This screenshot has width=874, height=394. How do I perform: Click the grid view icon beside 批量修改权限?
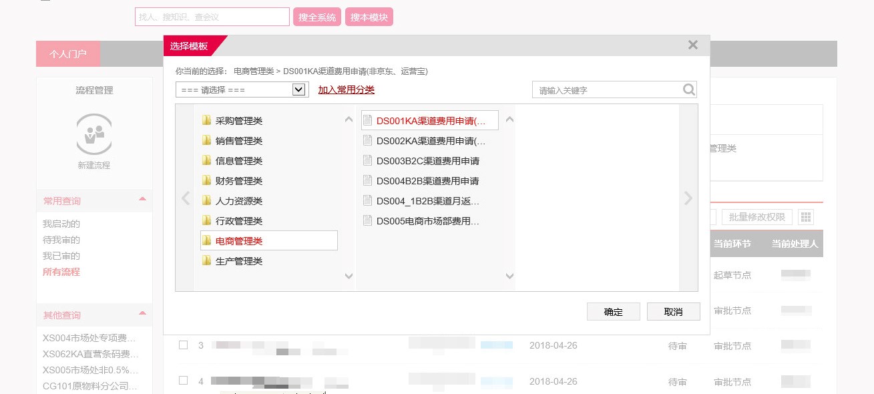click(806, 217)
